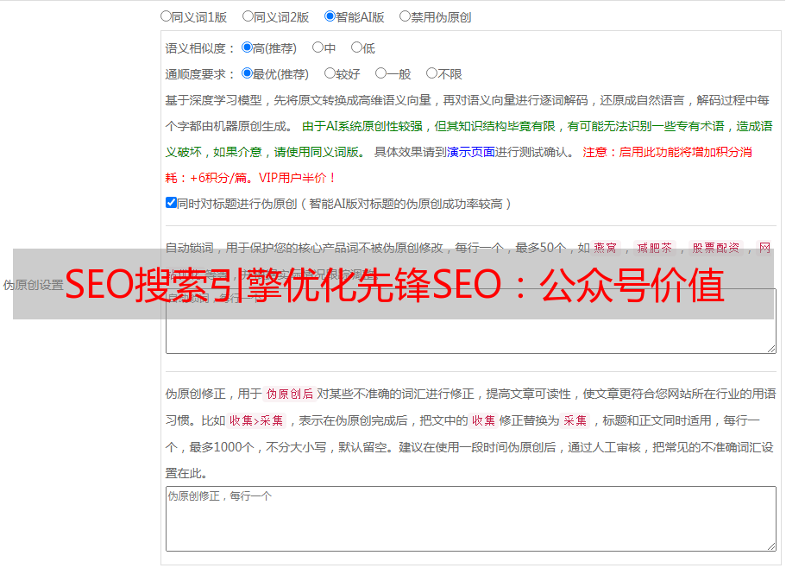Select the 同义词1版 radio option

[166, 16]
